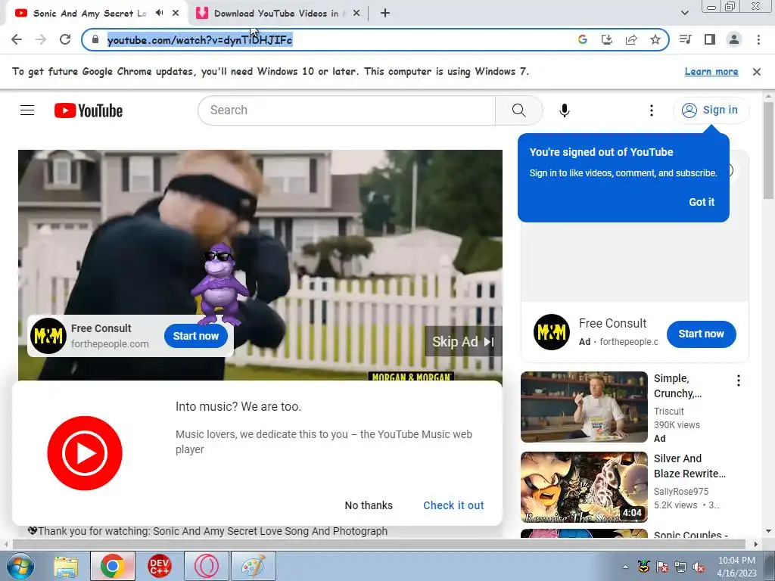Screen dimensions: 775x581
Task: Bookmark this tab with star icon
Action: pos(655,39)
